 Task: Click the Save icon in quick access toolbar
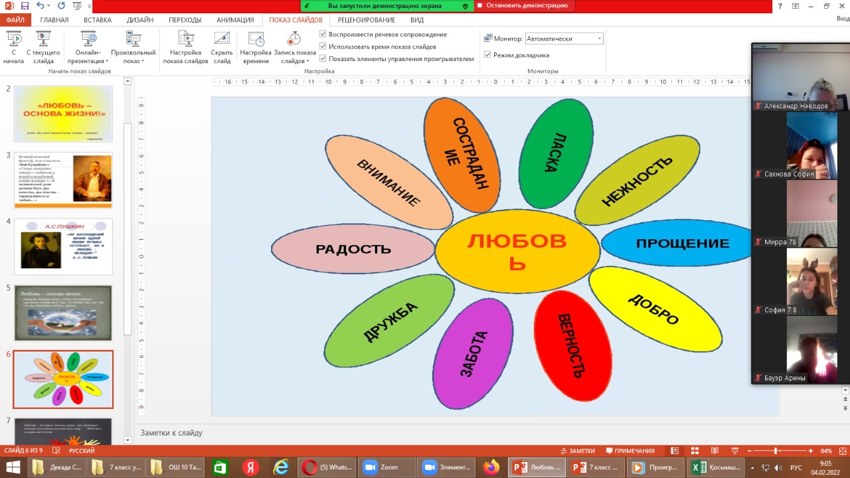point(25,6)
